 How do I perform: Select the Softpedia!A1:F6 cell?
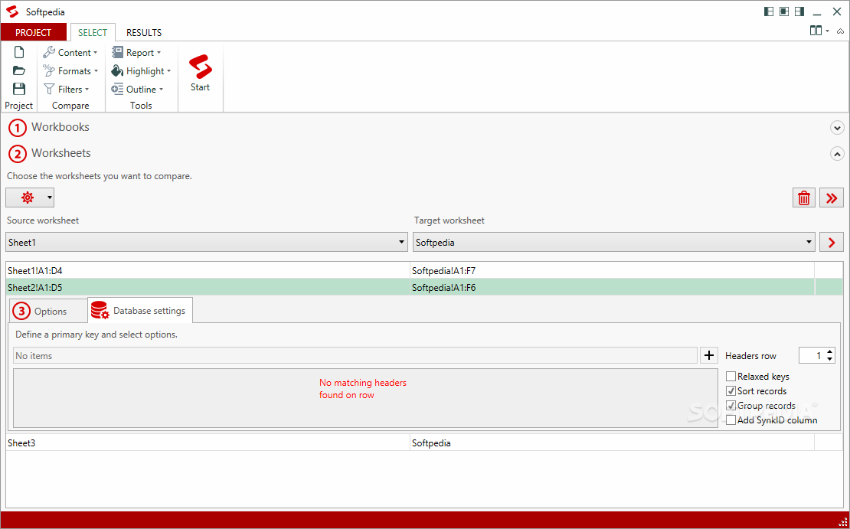[x=612, y=287]
